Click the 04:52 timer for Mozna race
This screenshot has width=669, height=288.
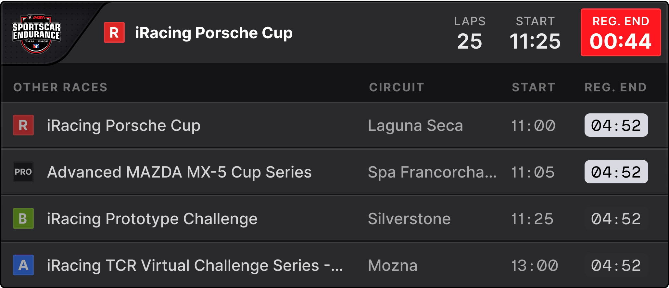coord(616,265)
